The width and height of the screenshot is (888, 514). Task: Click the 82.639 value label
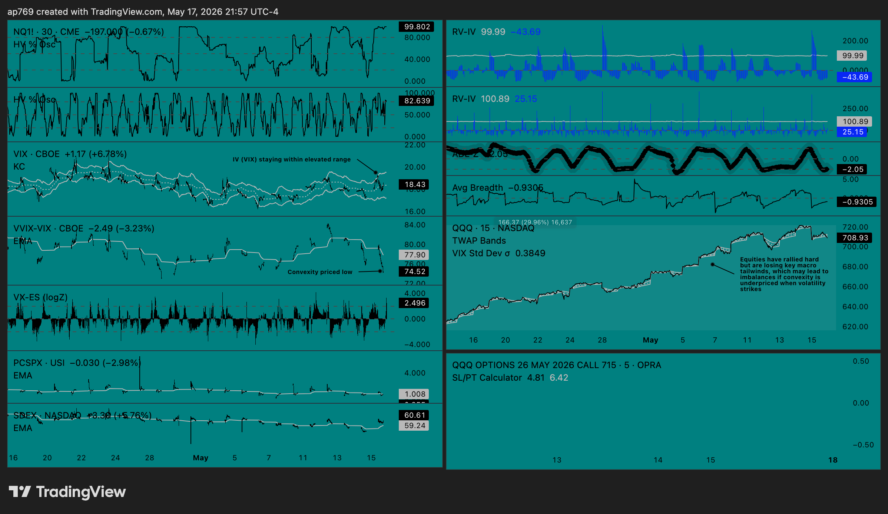(417, 101)
